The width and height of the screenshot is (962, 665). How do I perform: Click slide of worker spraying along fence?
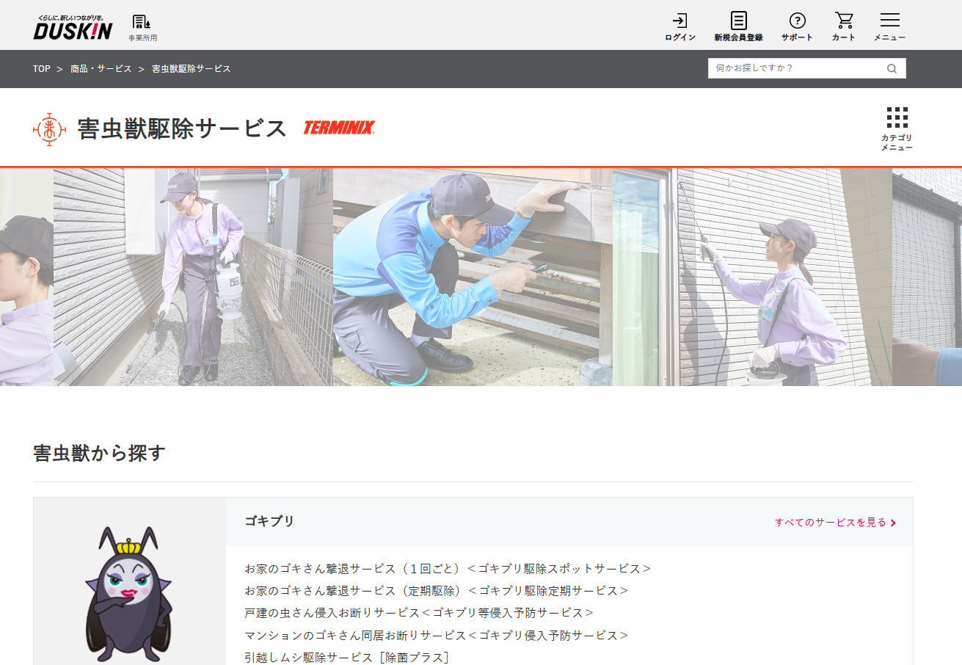pos(193,277)
